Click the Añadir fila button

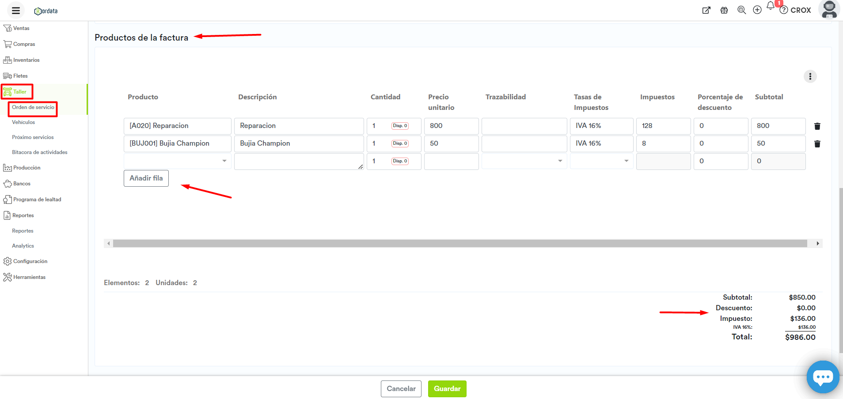click(146, 178)
